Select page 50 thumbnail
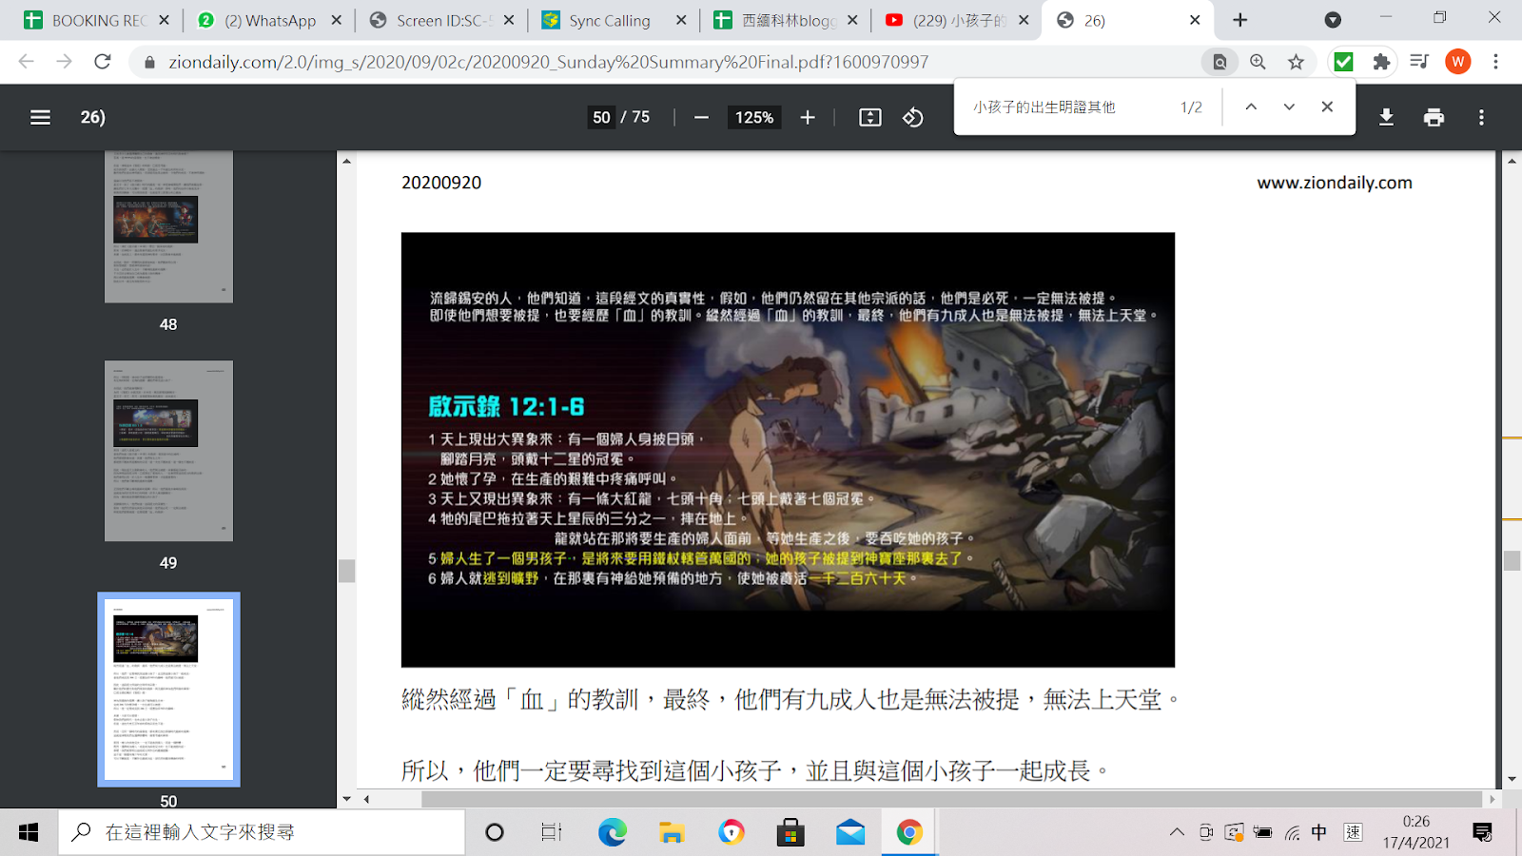 pos(168,690)
